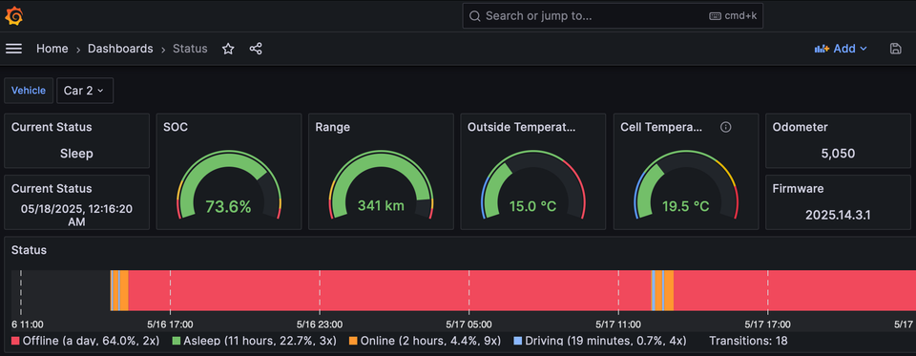Open the hamburger navigation menu
This screenshot has width=916, height=356.
pyautogui.click(x=14, y=49)
